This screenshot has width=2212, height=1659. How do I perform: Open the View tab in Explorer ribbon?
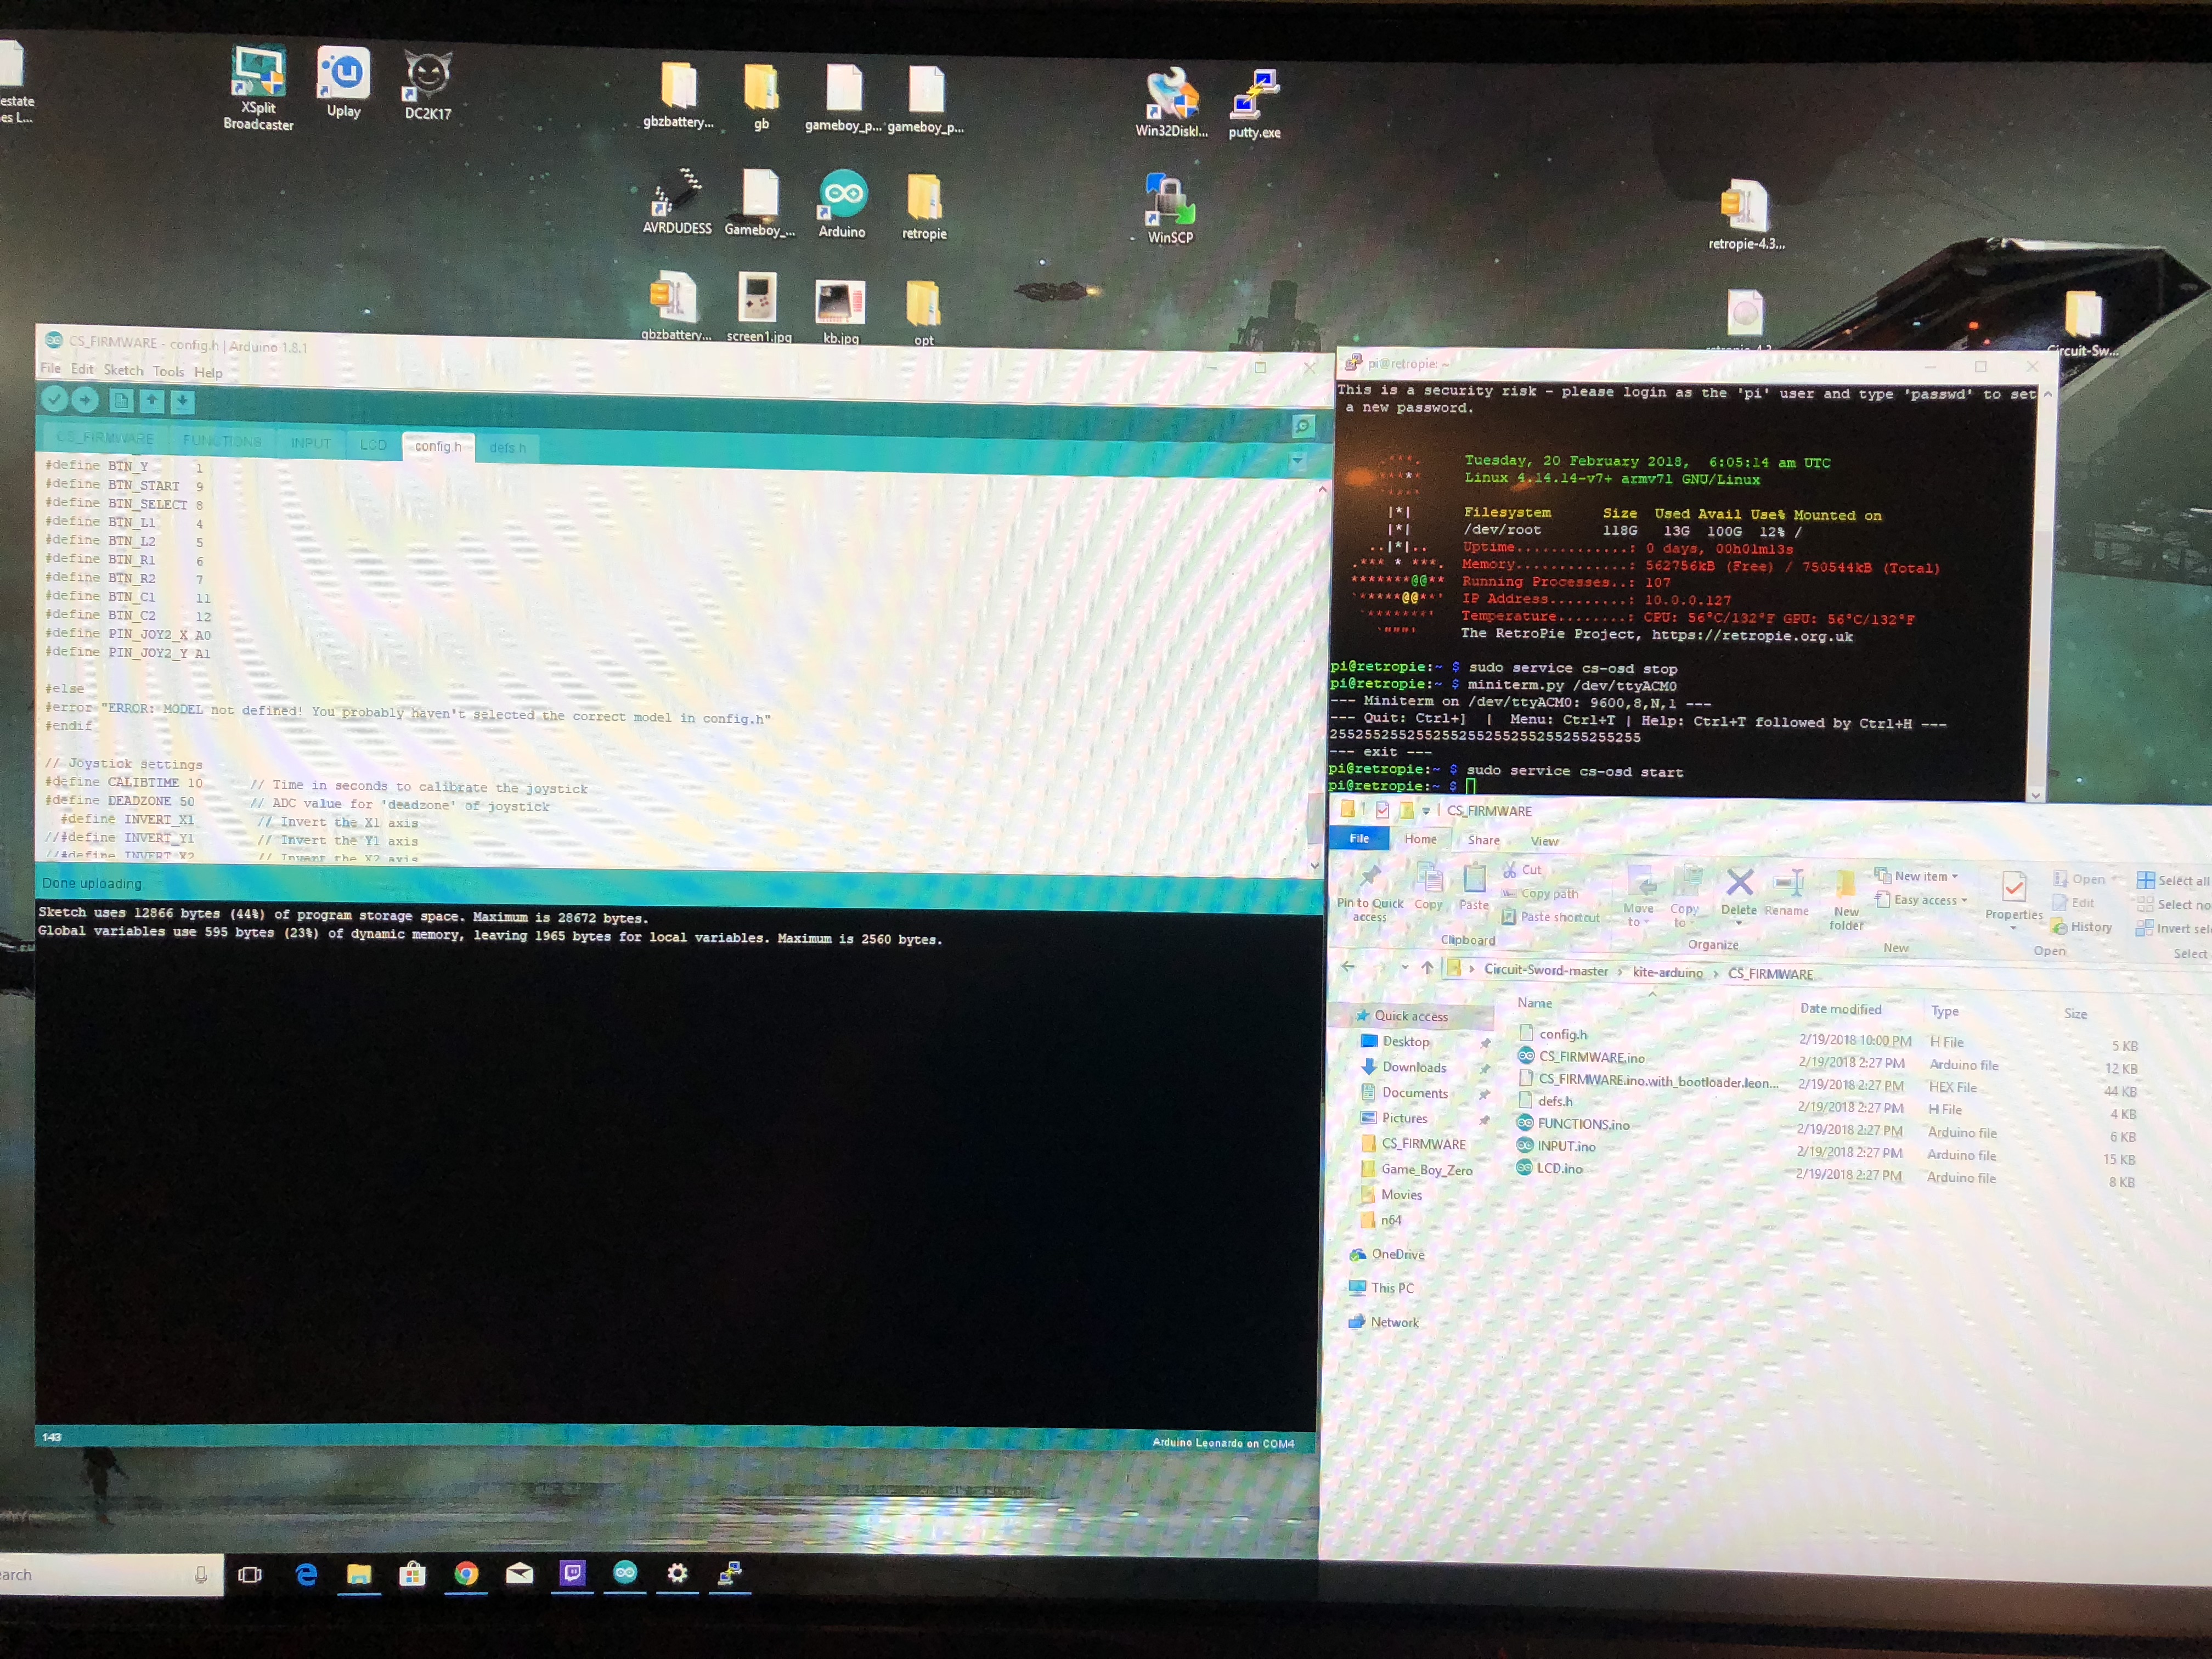1544,841
